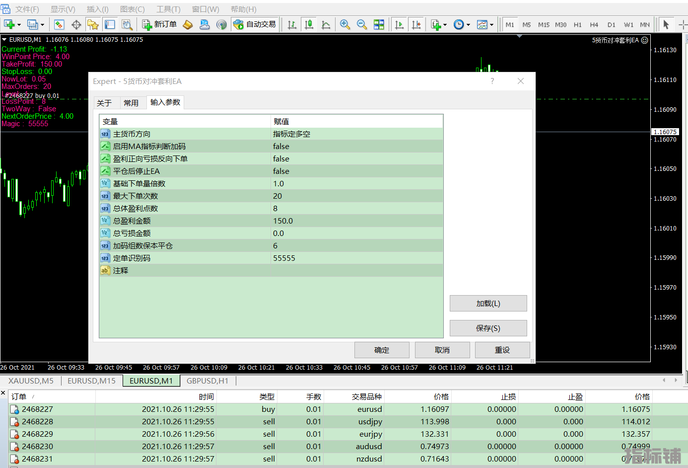The image size is (688, 468).
Task: Select the crosshair tool icon
Action: tap(76, 24)
